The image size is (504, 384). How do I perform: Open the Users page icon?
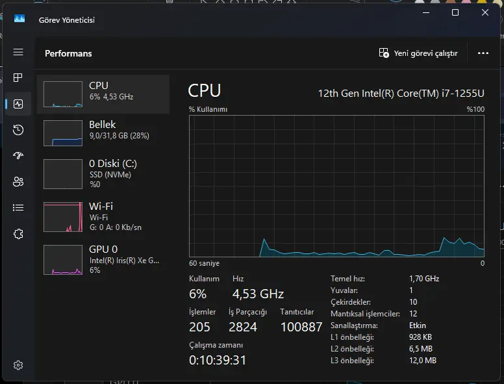(18, 182)
